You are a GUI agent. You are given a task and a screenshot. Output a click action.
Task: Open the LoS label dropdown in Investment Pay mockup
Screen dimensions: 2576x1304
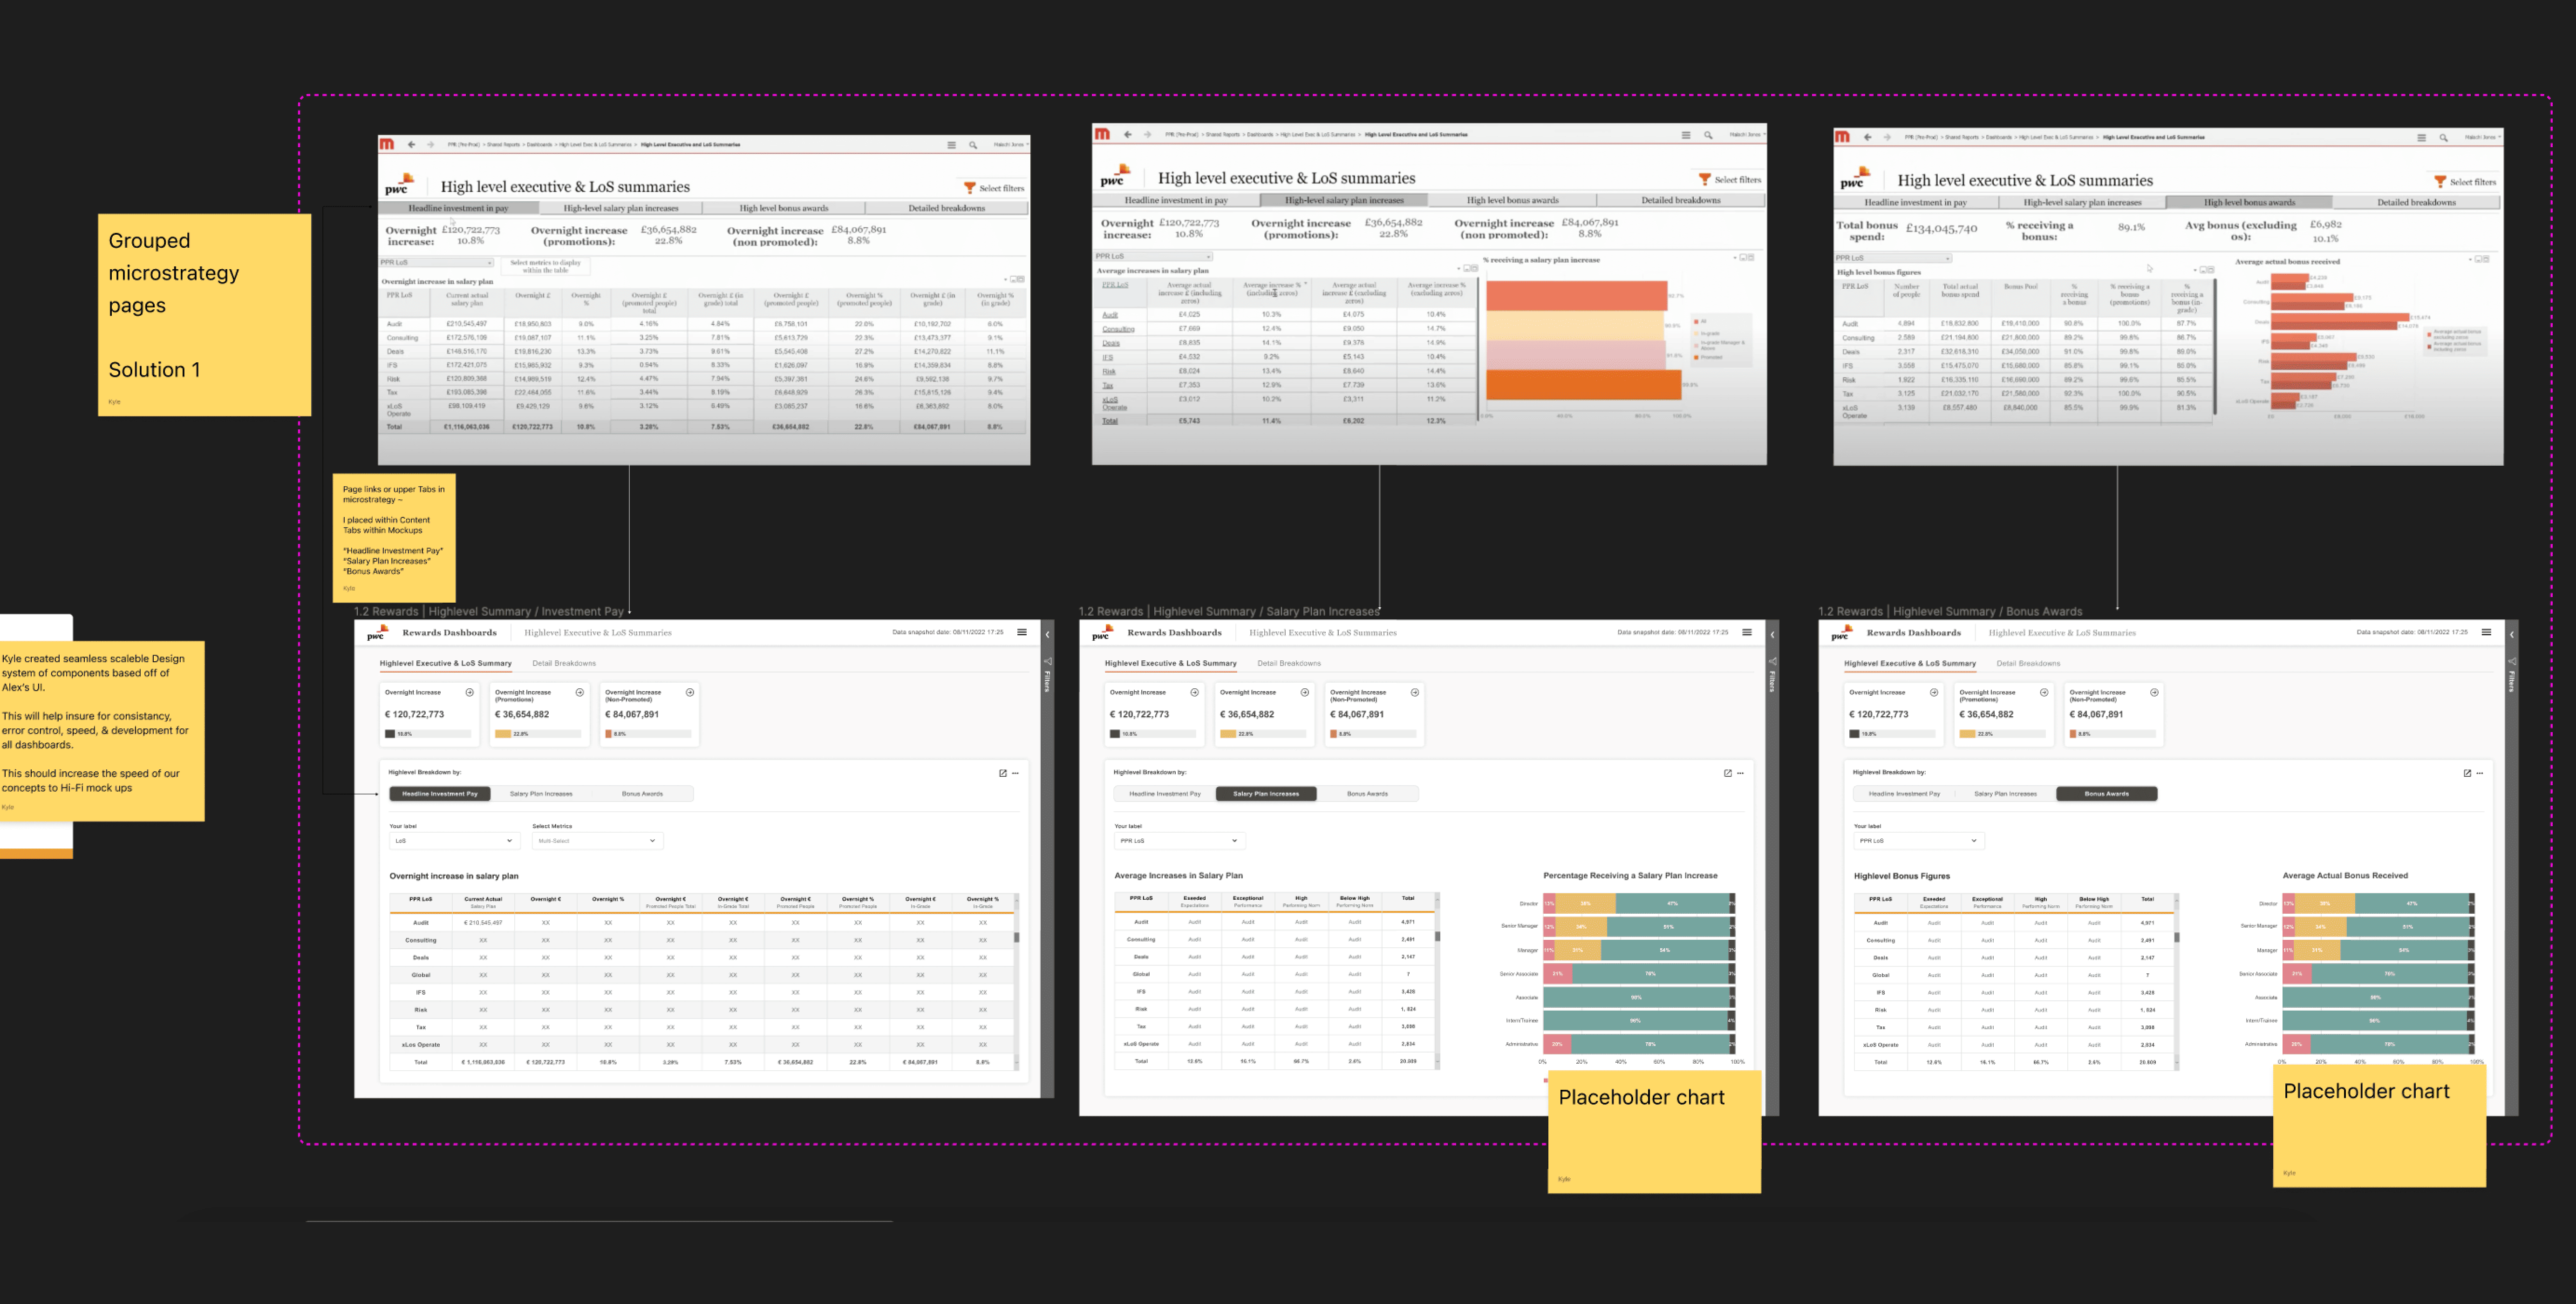point(454,841)
